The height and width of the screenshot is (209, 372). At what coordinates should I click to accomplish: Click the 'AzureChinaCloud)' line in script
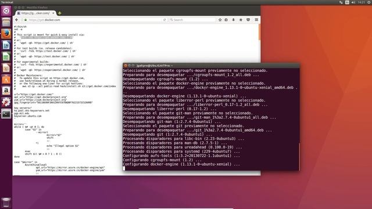coord(36,165)
